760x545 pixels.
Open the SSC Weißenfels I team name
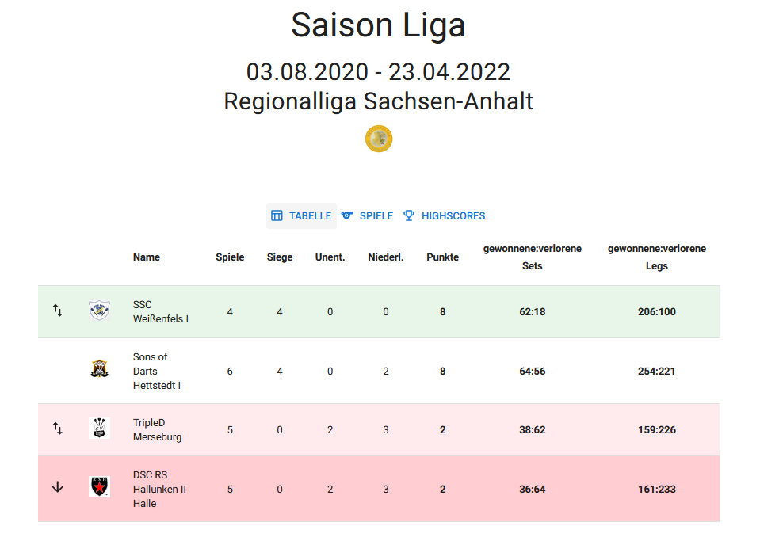pyautogui.click(x=160, y=312)
